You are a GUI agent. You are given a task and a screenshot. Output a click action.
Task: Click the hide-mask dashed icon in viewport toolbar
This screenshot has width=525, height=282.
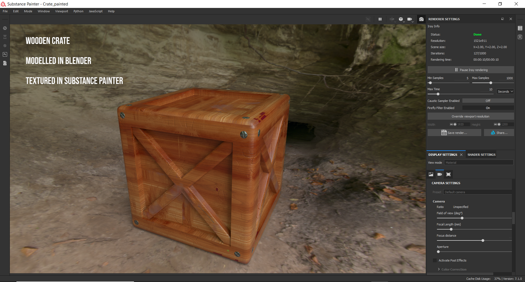tap(368, 19)
